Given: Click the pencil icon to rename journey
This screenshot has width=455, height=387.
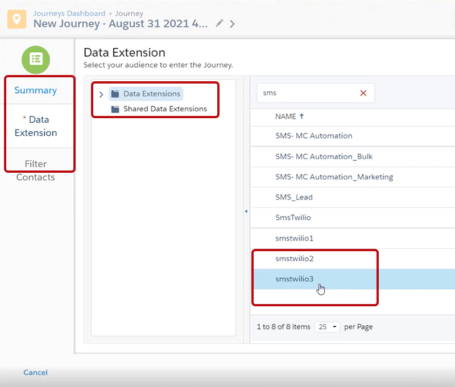Looking at the screenshot, I should tap(220, 24).
